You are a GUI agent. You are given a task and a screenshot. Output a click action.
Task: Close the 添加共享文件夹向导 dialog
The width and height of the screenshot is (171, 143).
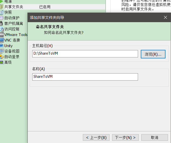(x=165, y=17)
